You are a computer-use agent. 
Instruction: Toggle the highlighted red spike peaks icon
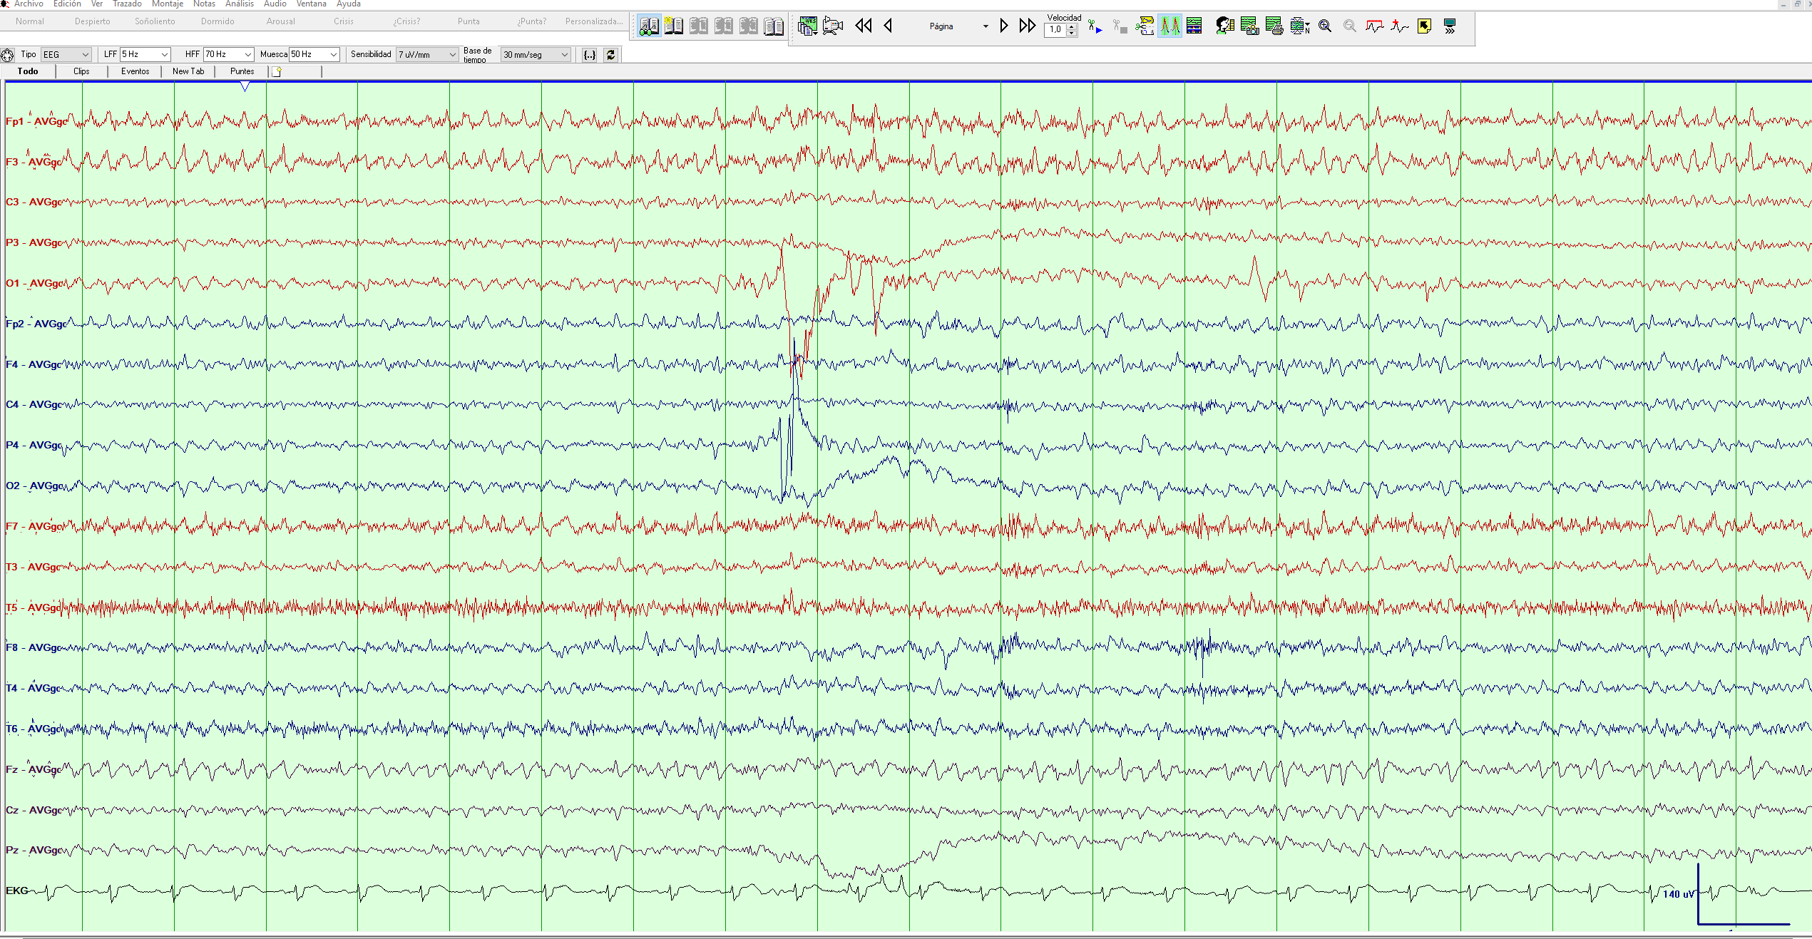pos(1169,26)
